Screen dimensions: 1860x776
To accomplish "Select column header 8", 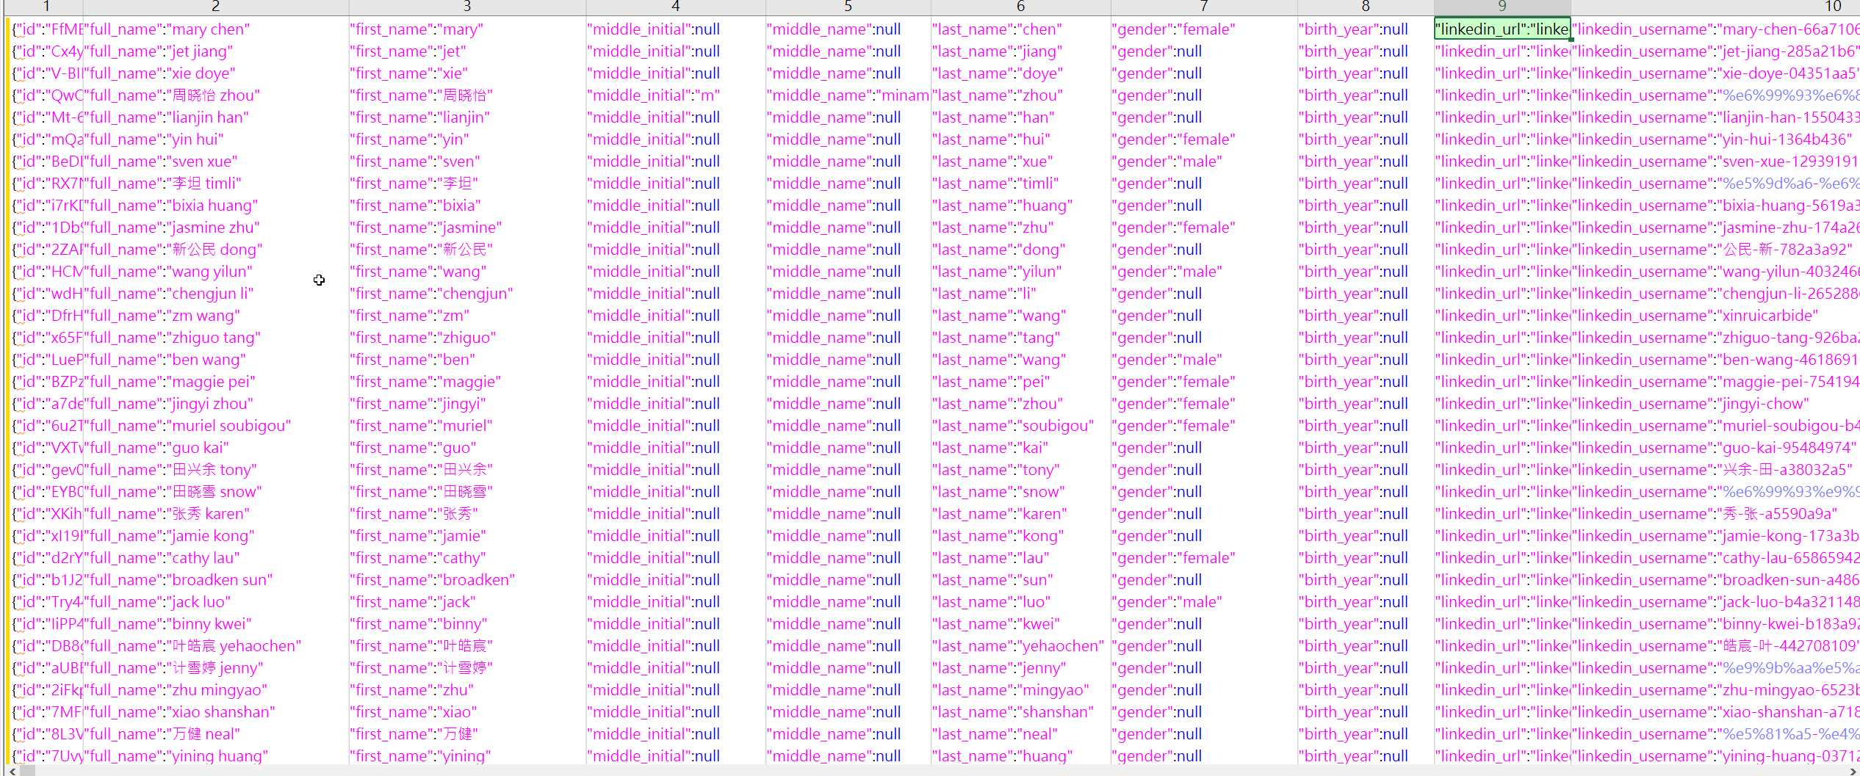I will tap(1366, 7).
